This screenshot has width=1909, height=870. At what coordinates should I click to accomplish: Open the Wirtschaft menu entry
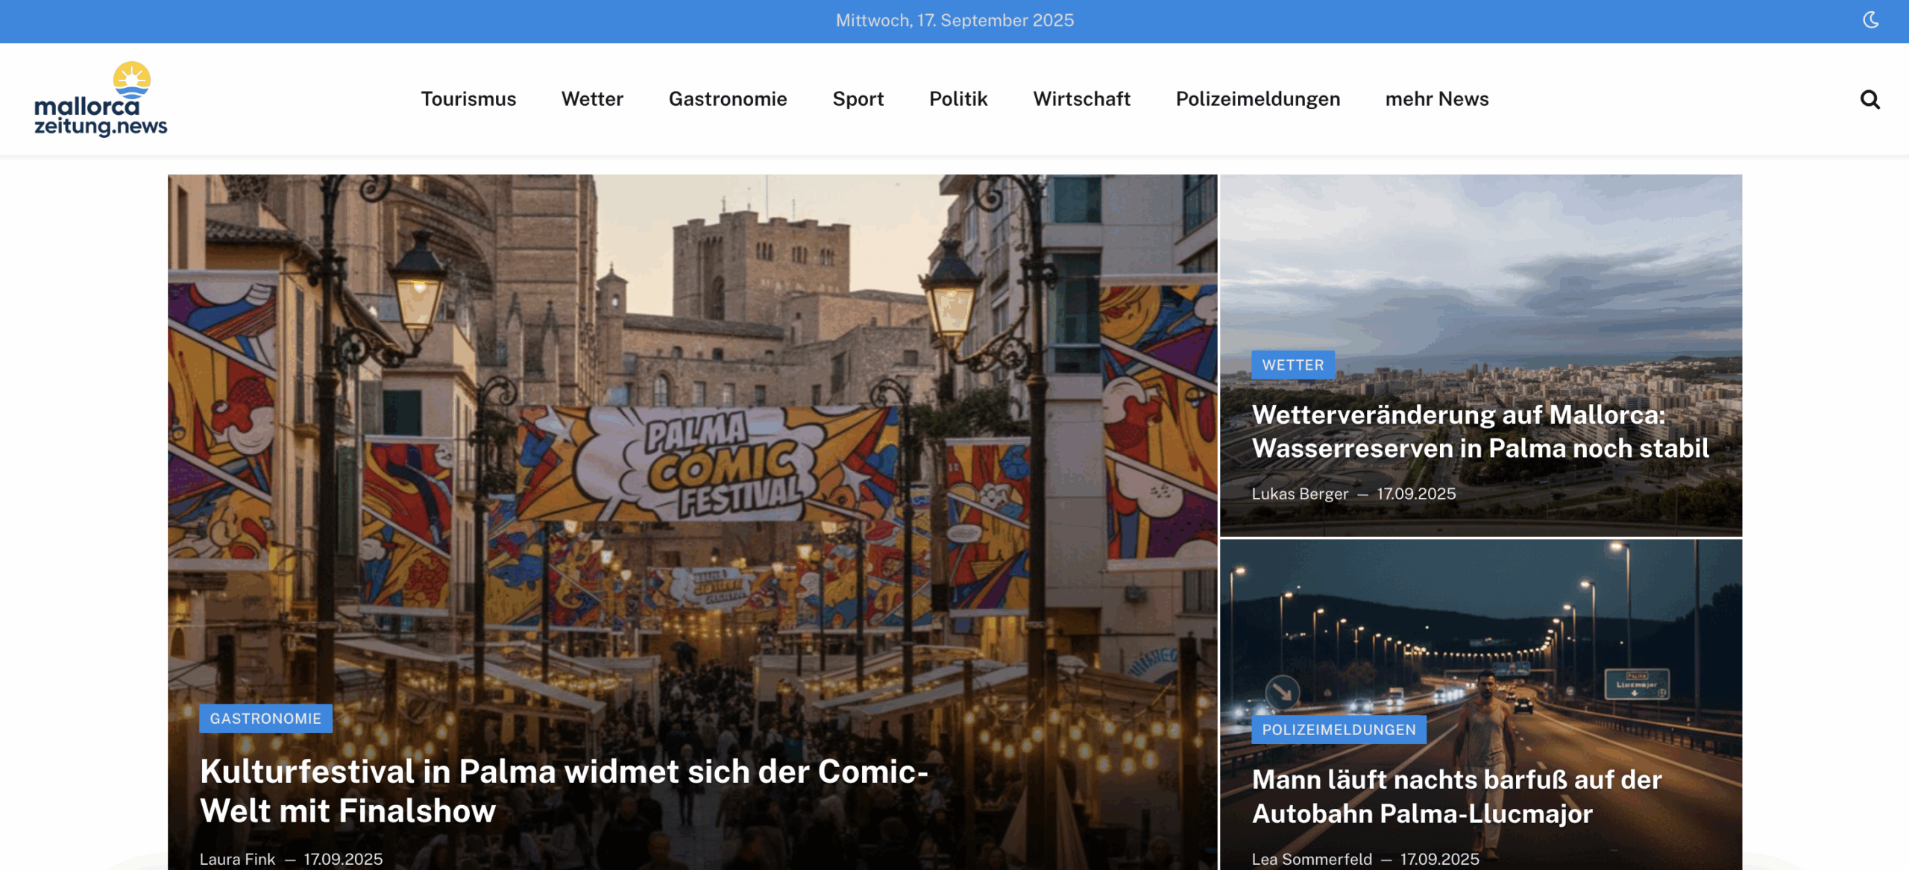pyautogui.click(x=1081, y=99)
